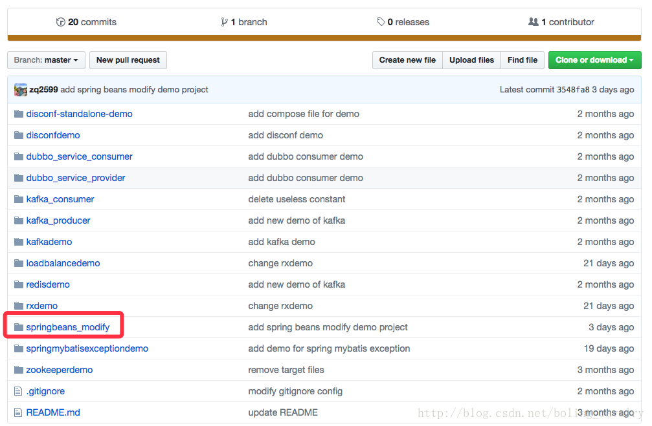
Task: Open the springbeans_modify folder
Action: click(68, 327)
